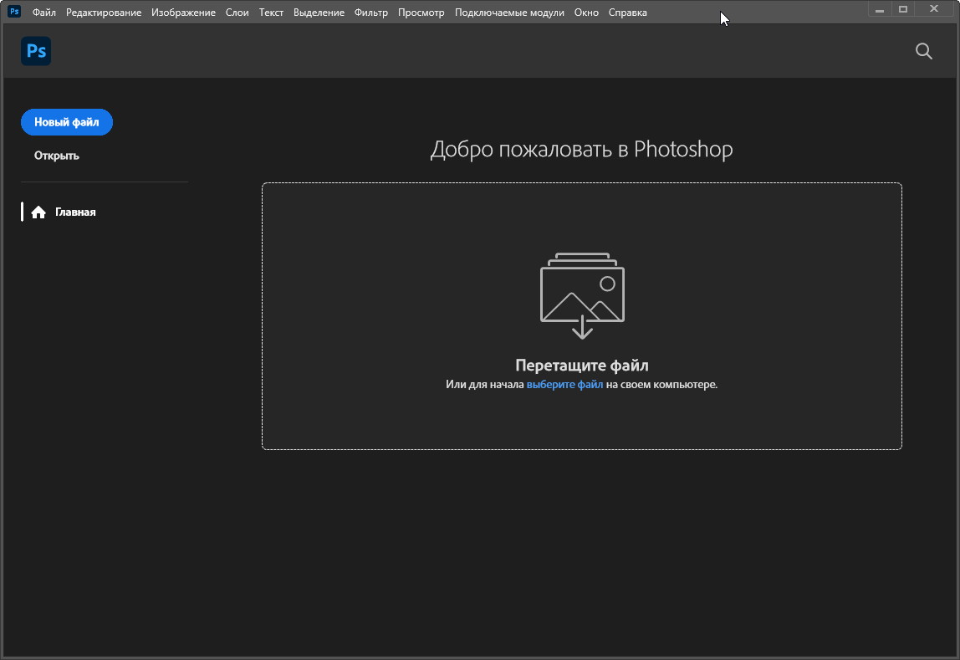Viewport: 960px width, 660px height.
Task: Click the Открыть button
Action: (56, 156)
